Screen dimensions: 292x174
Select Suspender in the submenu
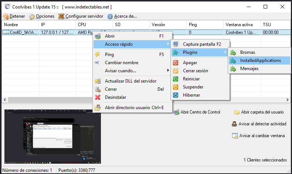[x=193, y=87]
